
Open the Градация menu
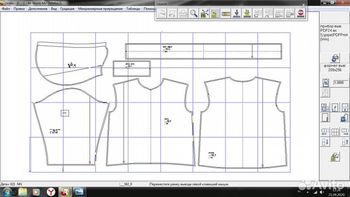click(66, 9)
